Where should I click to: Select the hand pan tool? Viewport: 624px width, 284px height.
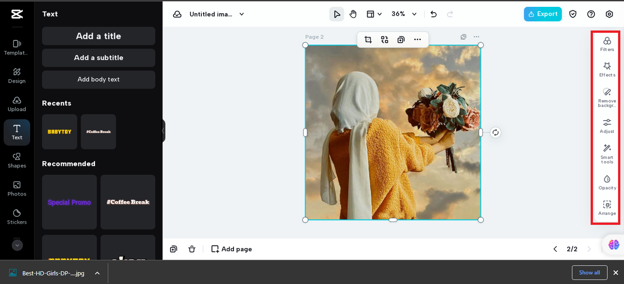pos(353,14)
